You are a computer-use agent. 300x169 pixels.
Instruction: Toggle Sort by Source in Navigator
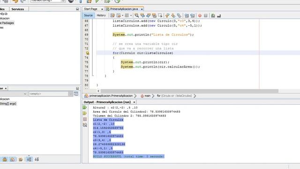(37, 159)
